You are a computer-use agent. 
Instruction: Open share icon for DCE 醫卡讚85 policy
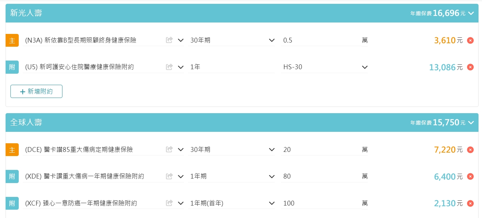coord(169,149)
